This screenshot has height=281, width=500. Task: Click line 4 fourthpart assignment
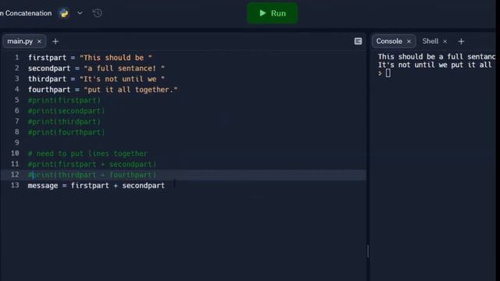(x=102, y=90)
